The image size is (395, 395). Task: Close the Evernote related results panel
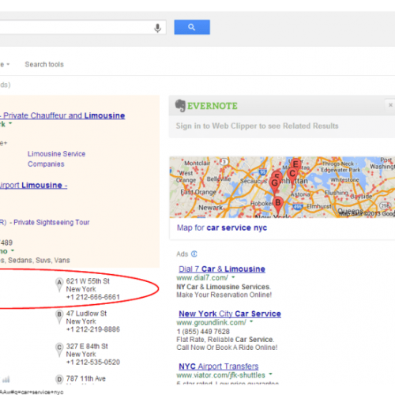[x=390, y=105]
